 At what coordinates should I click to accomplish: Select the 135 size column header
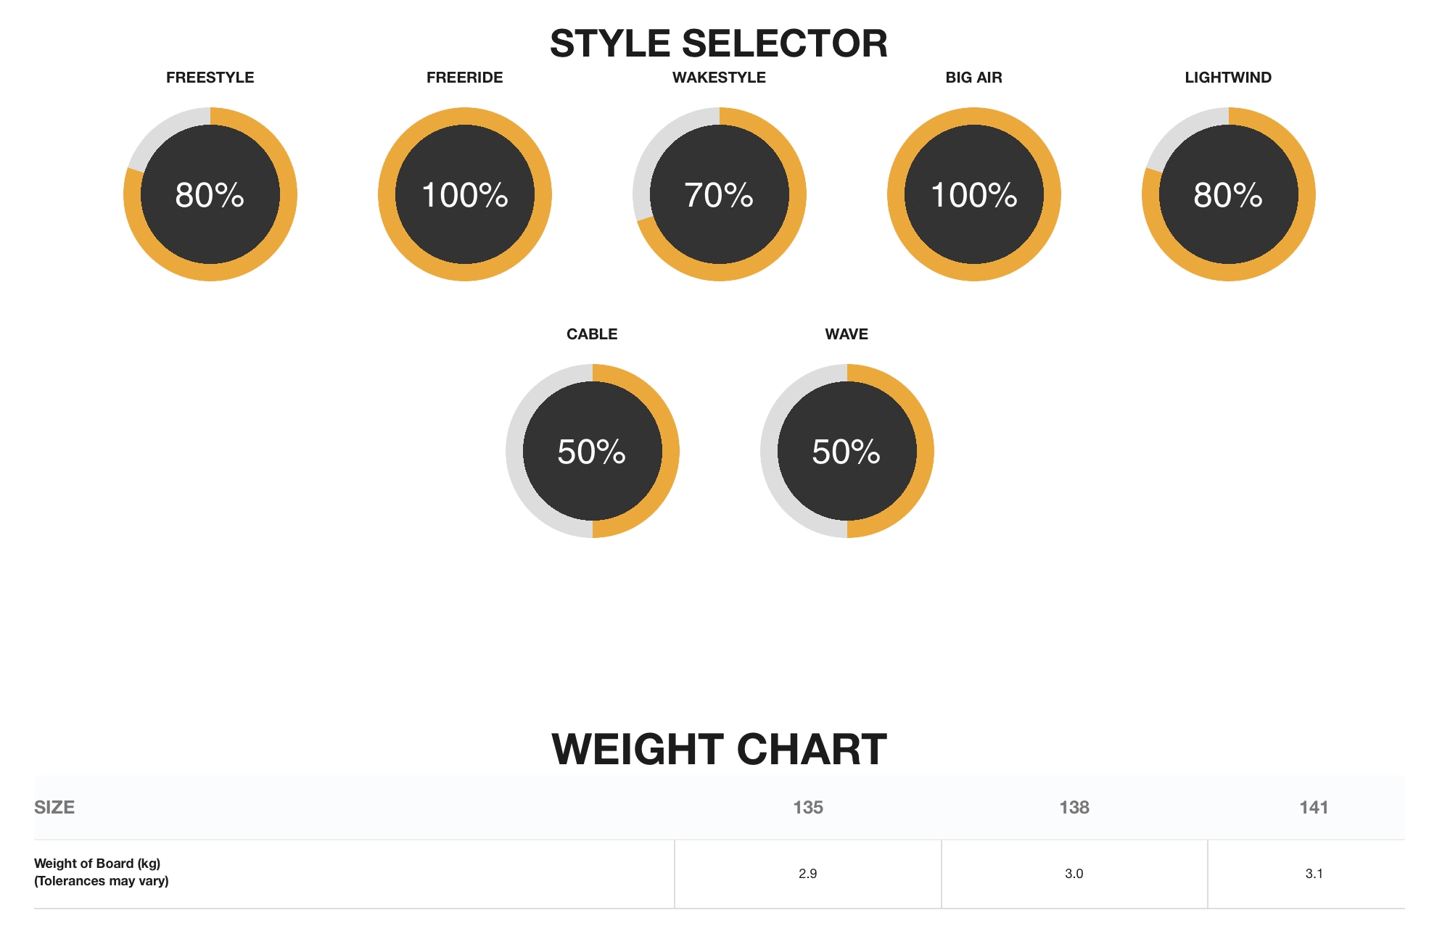point(808,808)
